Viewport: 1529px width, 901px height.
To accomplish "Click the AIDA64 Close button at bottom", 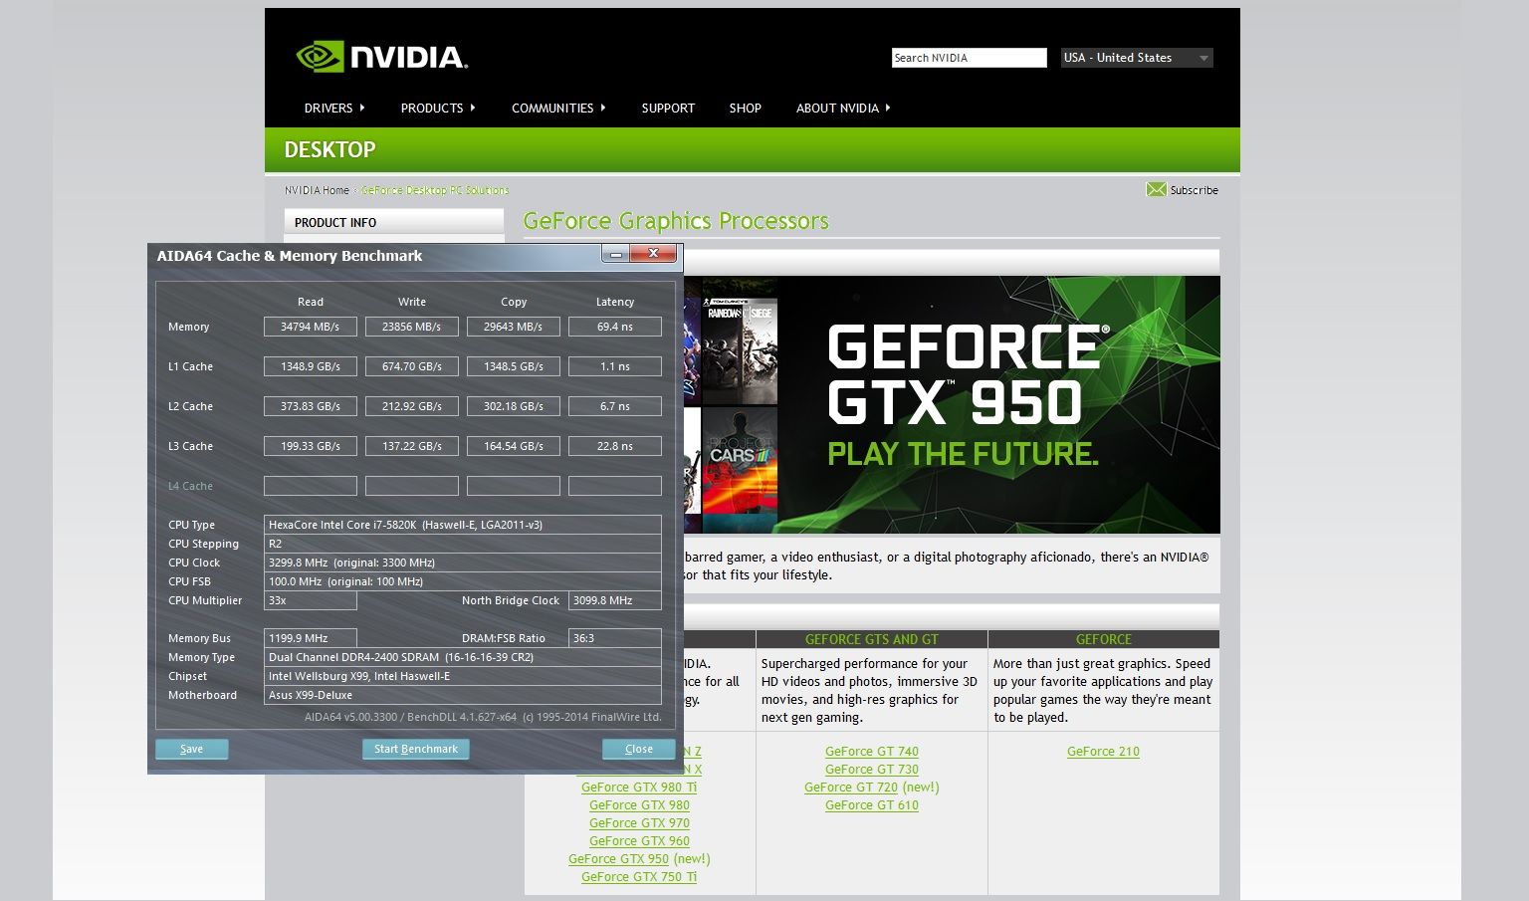I will click(x=639, y=749).
